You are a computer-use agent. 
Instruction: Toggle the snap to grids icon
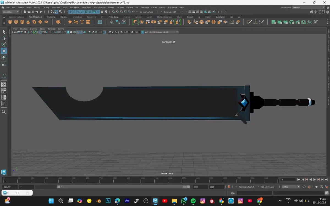pyautogui.click(x=113, y=12)
